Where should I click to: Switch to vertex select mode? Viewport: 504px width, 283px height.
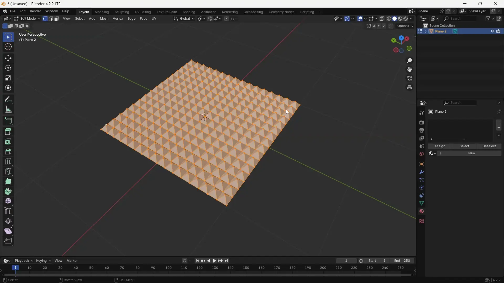[45, 19]
